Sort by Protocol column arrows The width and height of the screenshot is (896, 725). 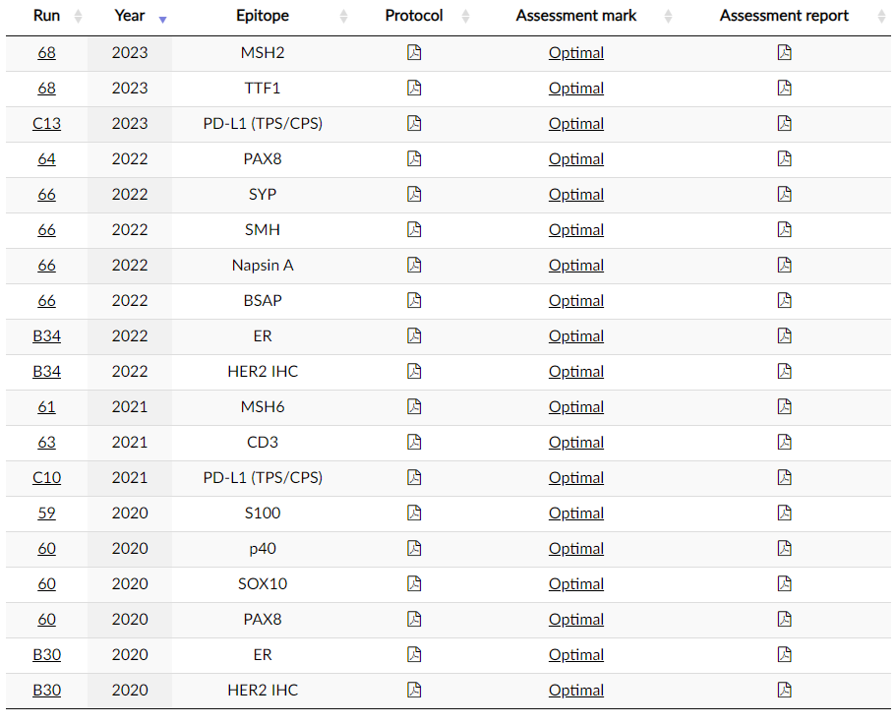466,17
